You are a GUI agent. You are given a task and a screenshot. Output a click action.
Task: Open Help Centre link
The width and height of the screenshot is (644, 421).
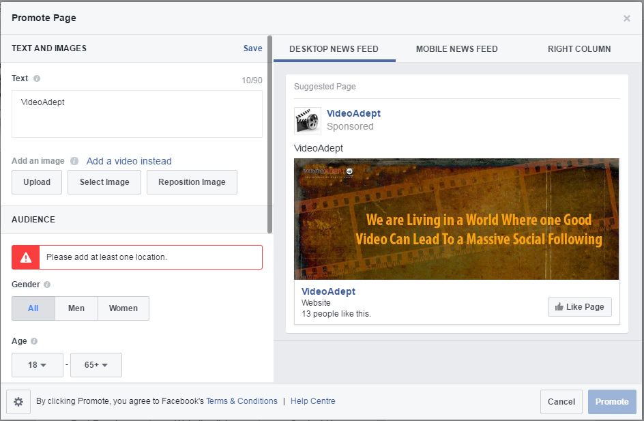[x=313, y=401]
